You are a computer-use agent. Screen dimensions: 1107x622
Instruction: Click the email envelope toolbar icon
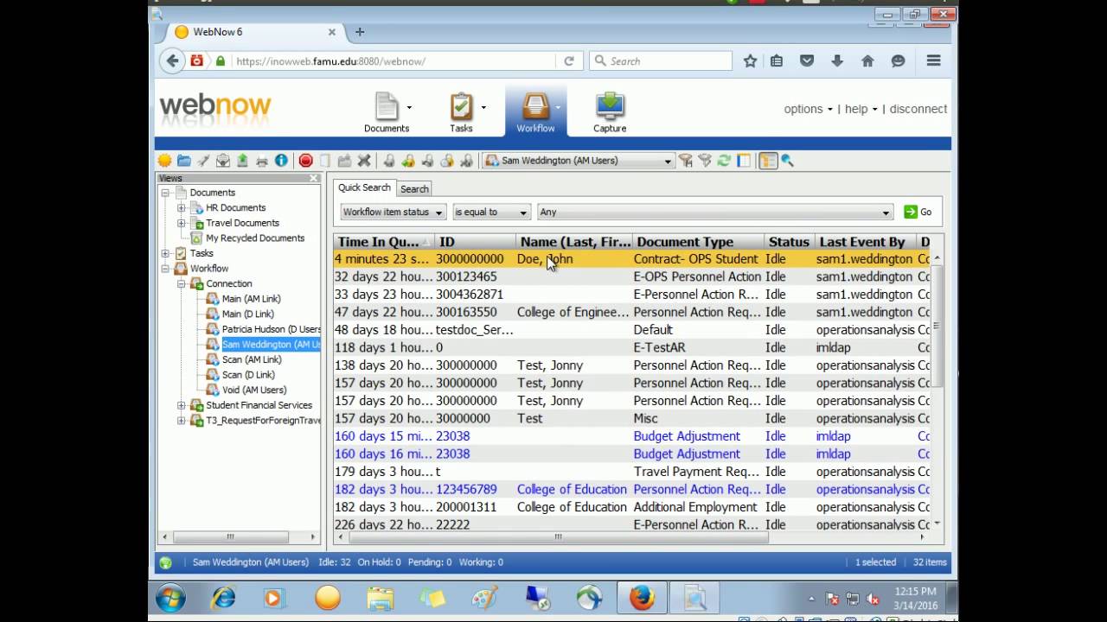click(x=223, y=161)
